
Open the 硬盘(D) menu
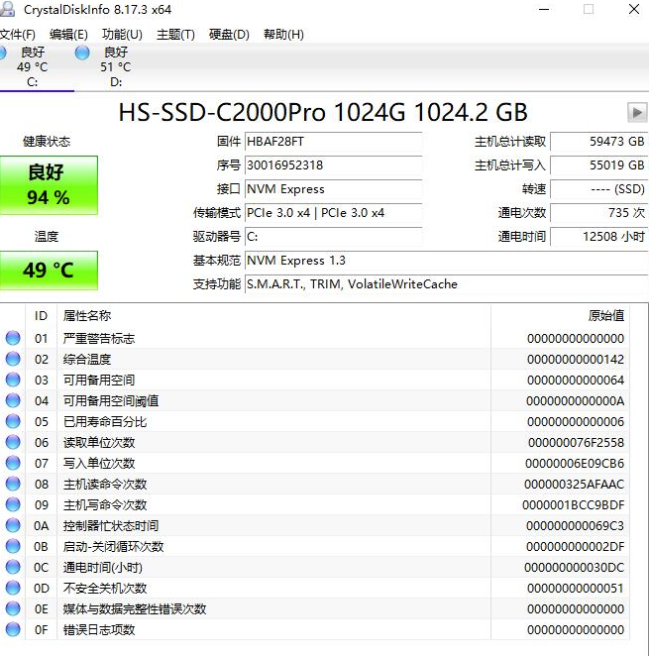coord(229,35)
